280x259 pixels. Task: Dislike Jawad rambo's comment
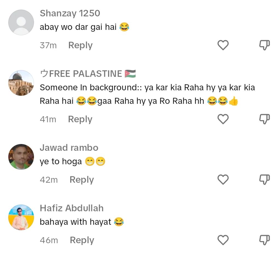[264, 180]
